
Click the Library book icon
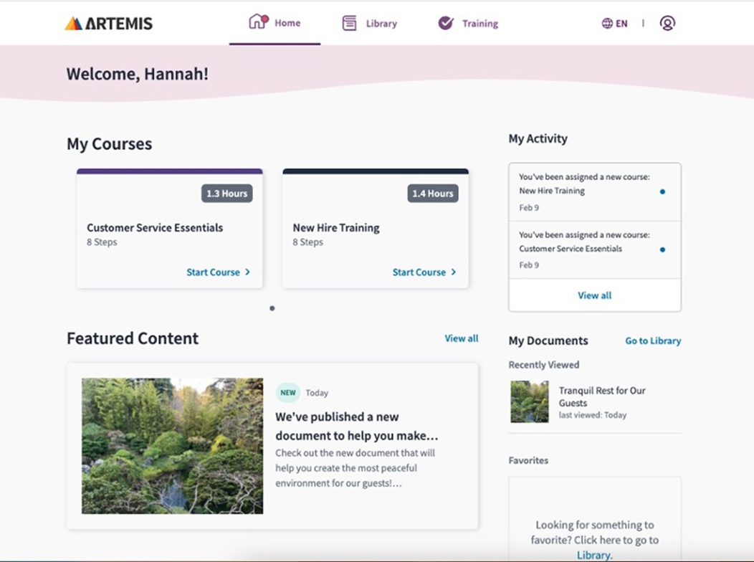[349, 24]
